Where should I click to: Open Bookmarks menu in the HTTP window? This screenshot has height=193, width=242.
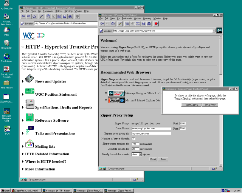(48, 11)
